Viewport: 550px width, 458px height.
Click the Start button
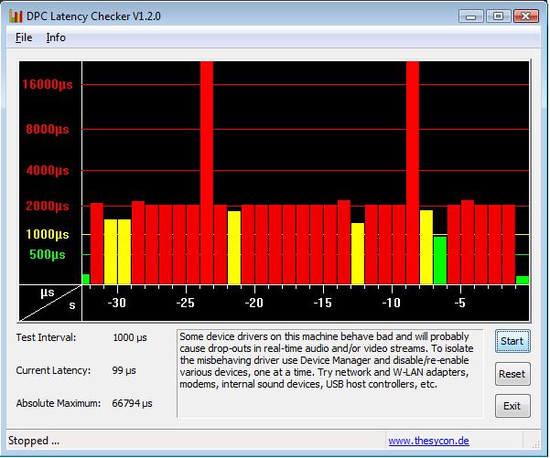512,341
